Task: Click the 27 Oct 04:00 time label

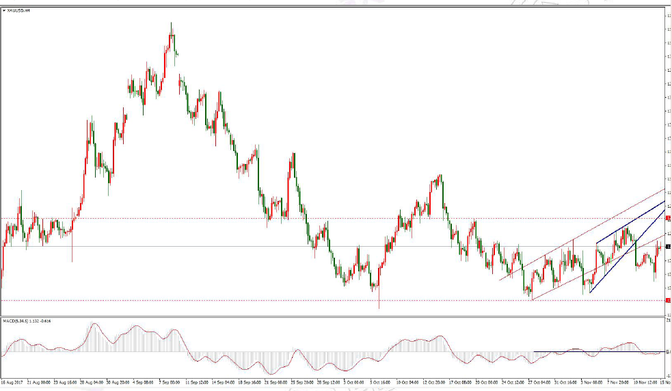Action: point(539,382)
